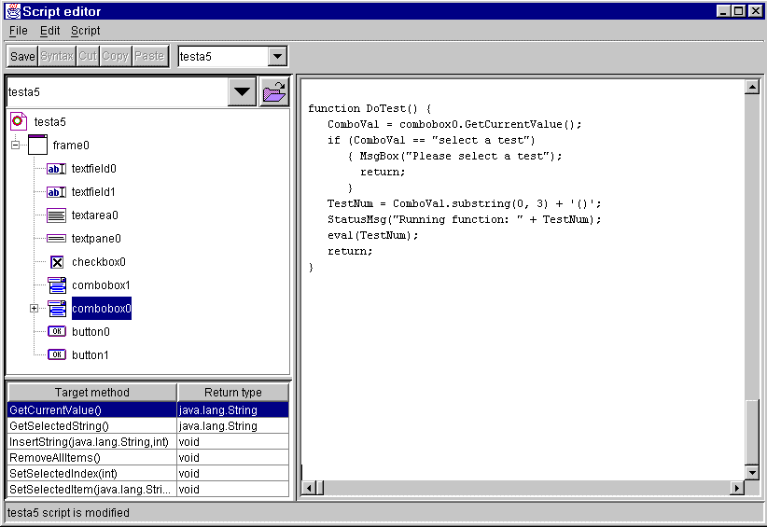The height and width of the screenshot is (527, 767).
Task: Open the Script menu
Action: (85, 31)
